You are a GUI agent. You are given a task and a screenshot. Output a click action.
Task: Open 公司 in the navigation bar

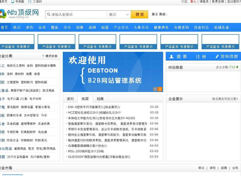(x=42, y=27)
